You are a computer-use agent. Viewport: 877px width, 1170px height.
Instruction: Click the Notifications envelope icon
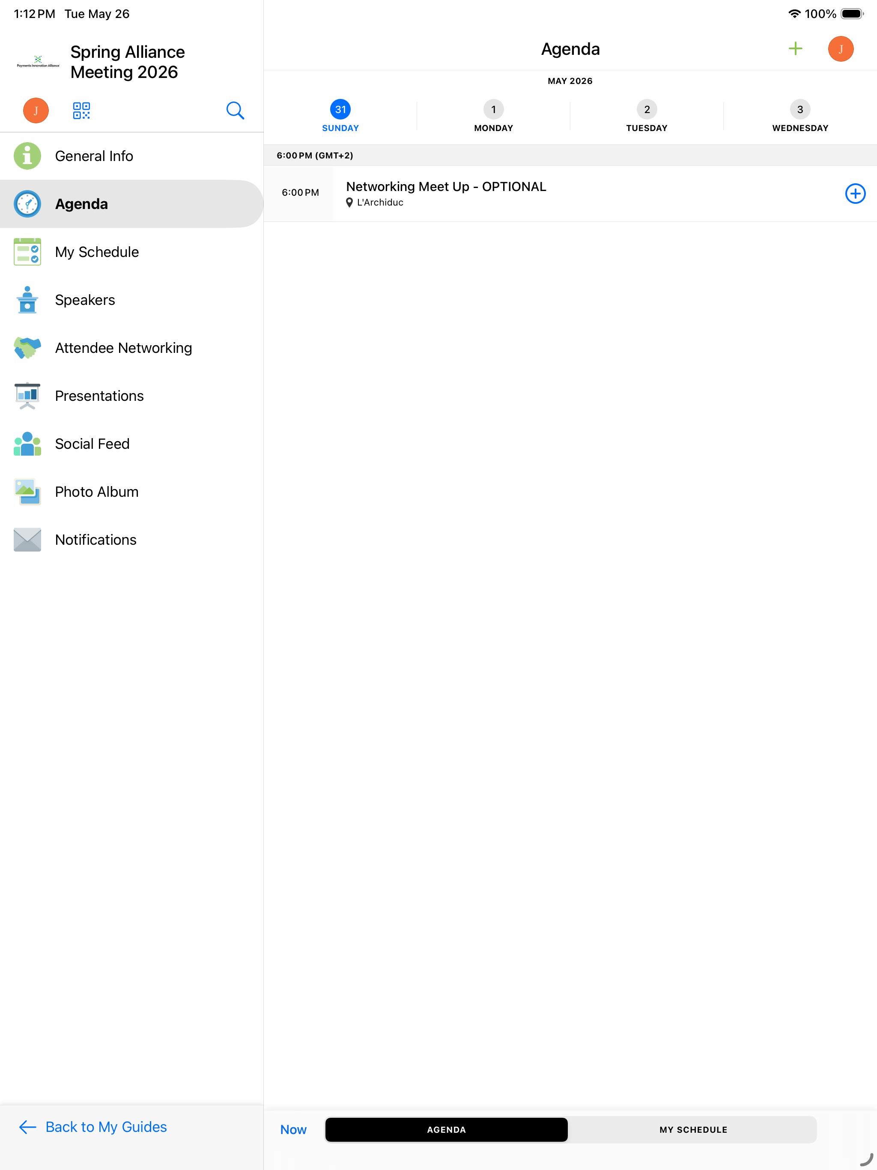click(27, 540)
